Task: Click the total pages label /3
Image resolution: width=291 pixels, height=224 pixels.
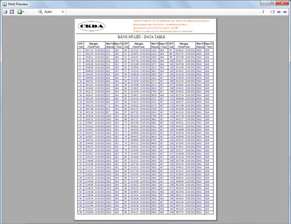Action: point(272,12)
